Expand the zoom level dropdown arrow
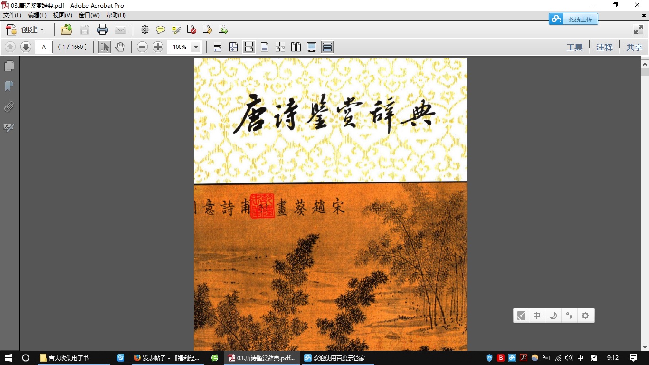 196,47
